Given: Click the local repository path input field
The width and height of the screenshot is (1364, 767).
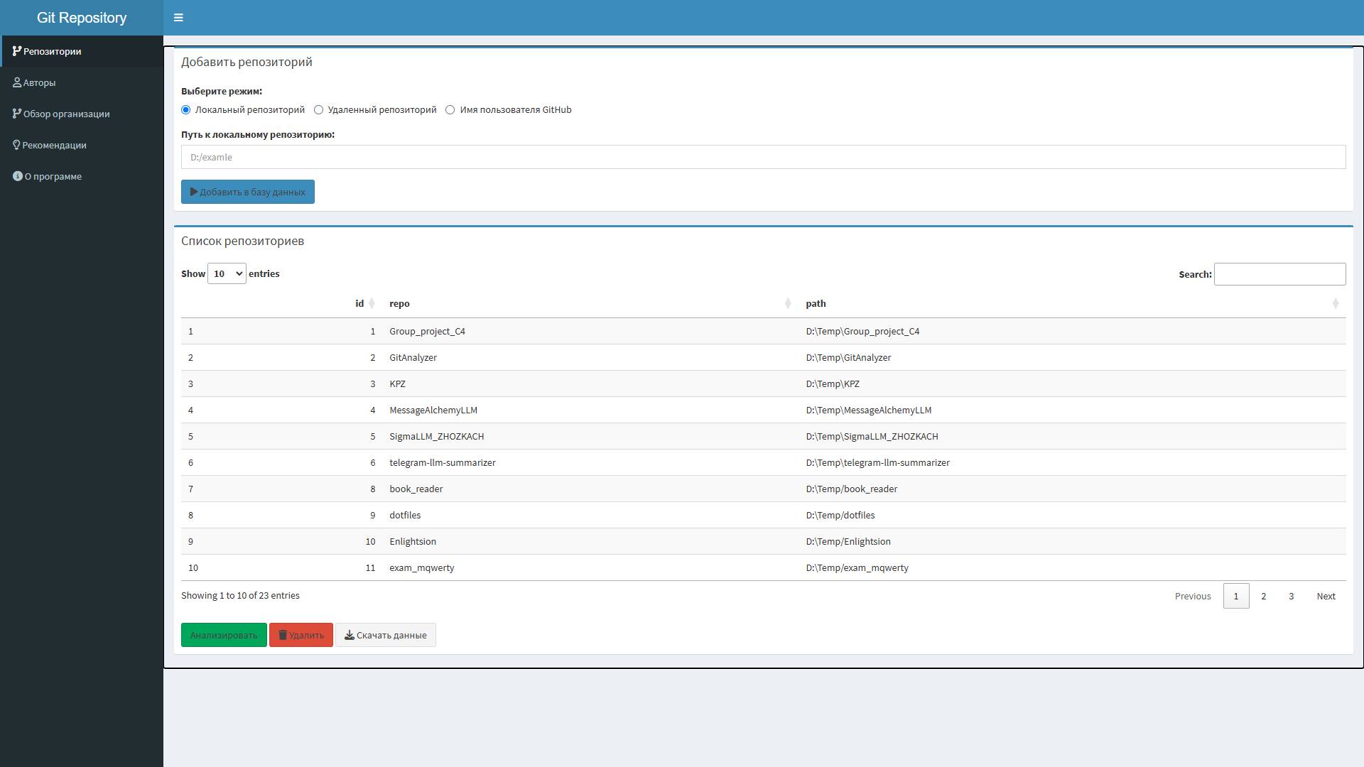Looking at the screenshot, I should pos(763,157).
